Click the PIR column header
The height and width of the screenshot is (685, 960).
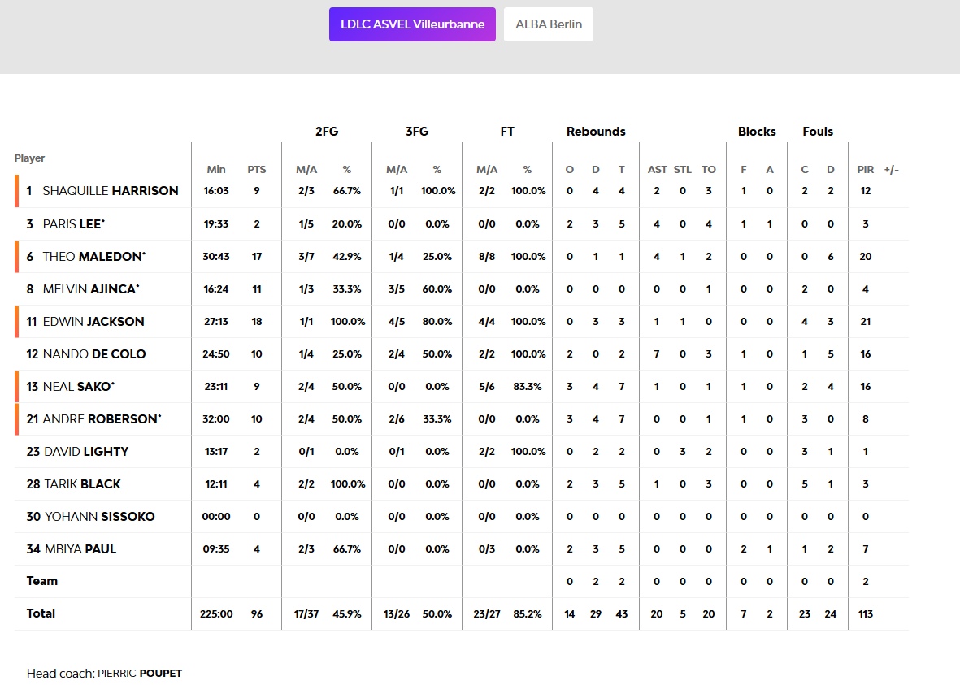click(x=865, y=170)
